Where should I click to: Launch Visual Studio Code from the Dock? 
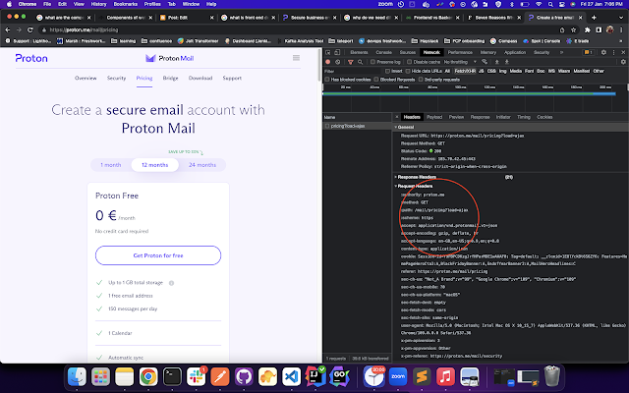[x=292, y=376]
